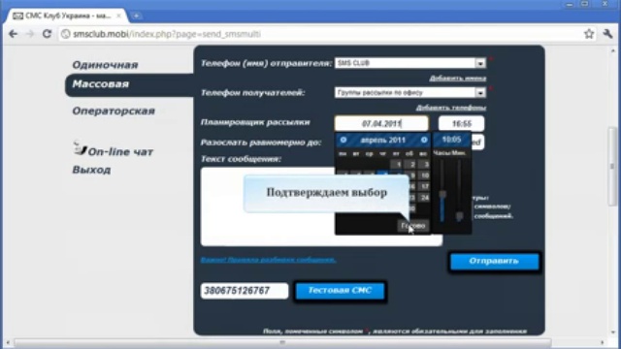Click the Добавить имена link
The width and height of the screenshot is (621, 349).
[x=458, y=79]
